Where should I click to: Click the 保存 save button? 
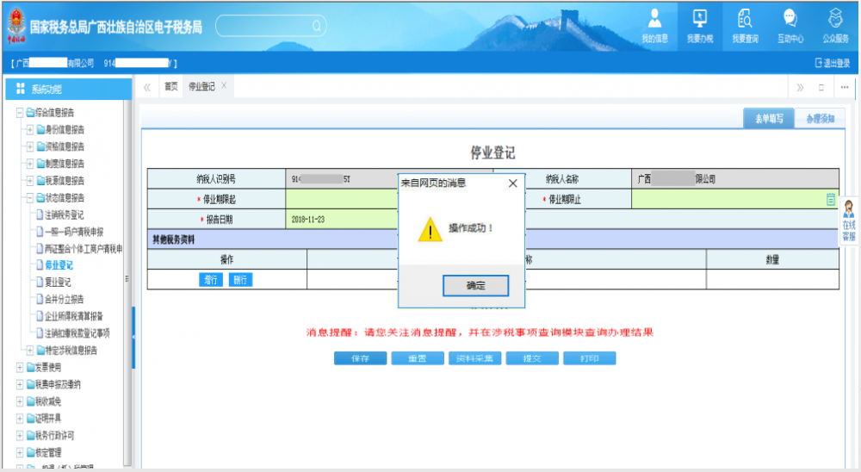coord(360,358)
